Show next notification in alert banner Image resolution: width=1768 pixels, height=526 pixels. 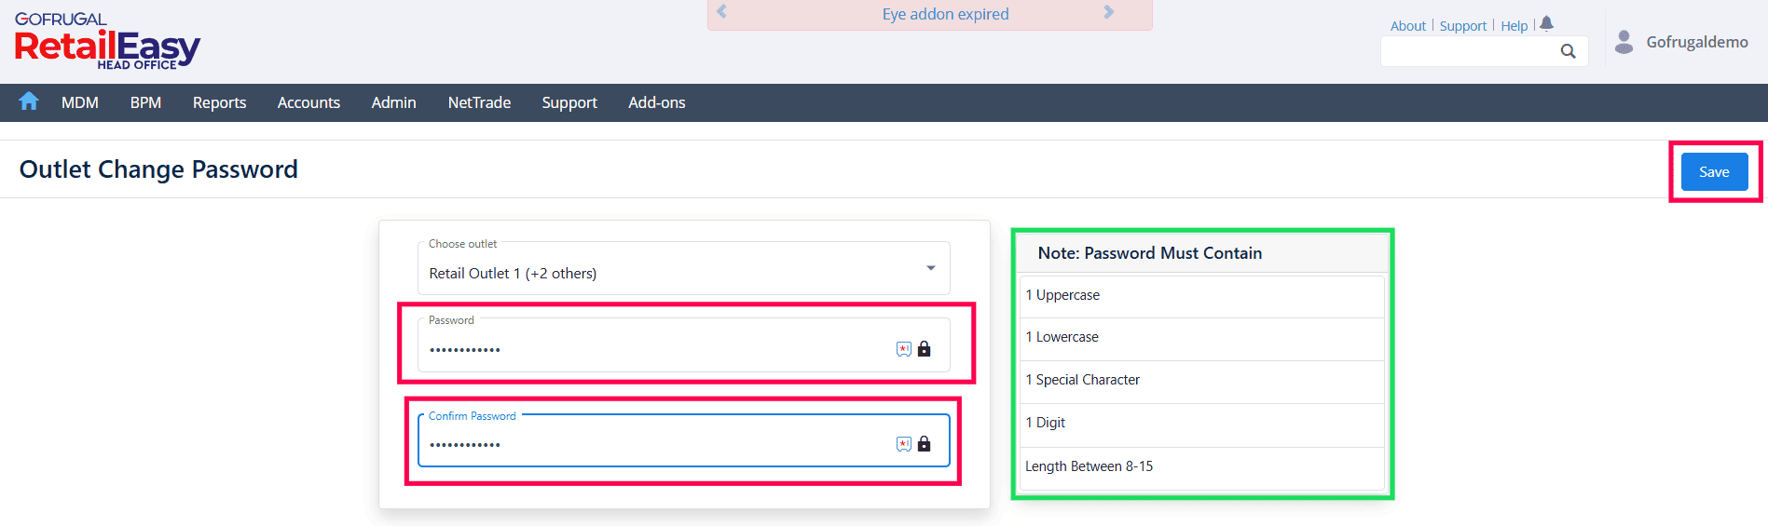click(1108, 12)
